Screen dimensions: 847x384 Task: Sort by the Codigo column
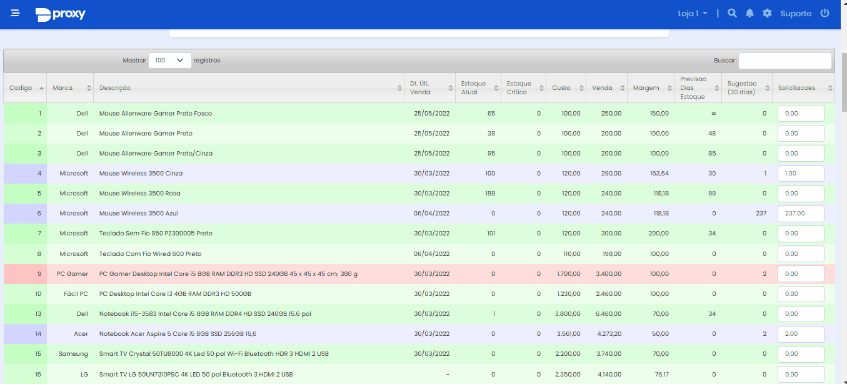click(x=25, y=88)
